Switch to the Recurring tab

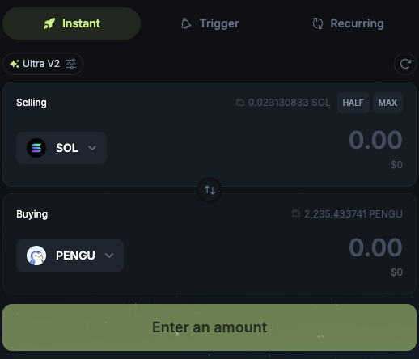pos(348,23)
